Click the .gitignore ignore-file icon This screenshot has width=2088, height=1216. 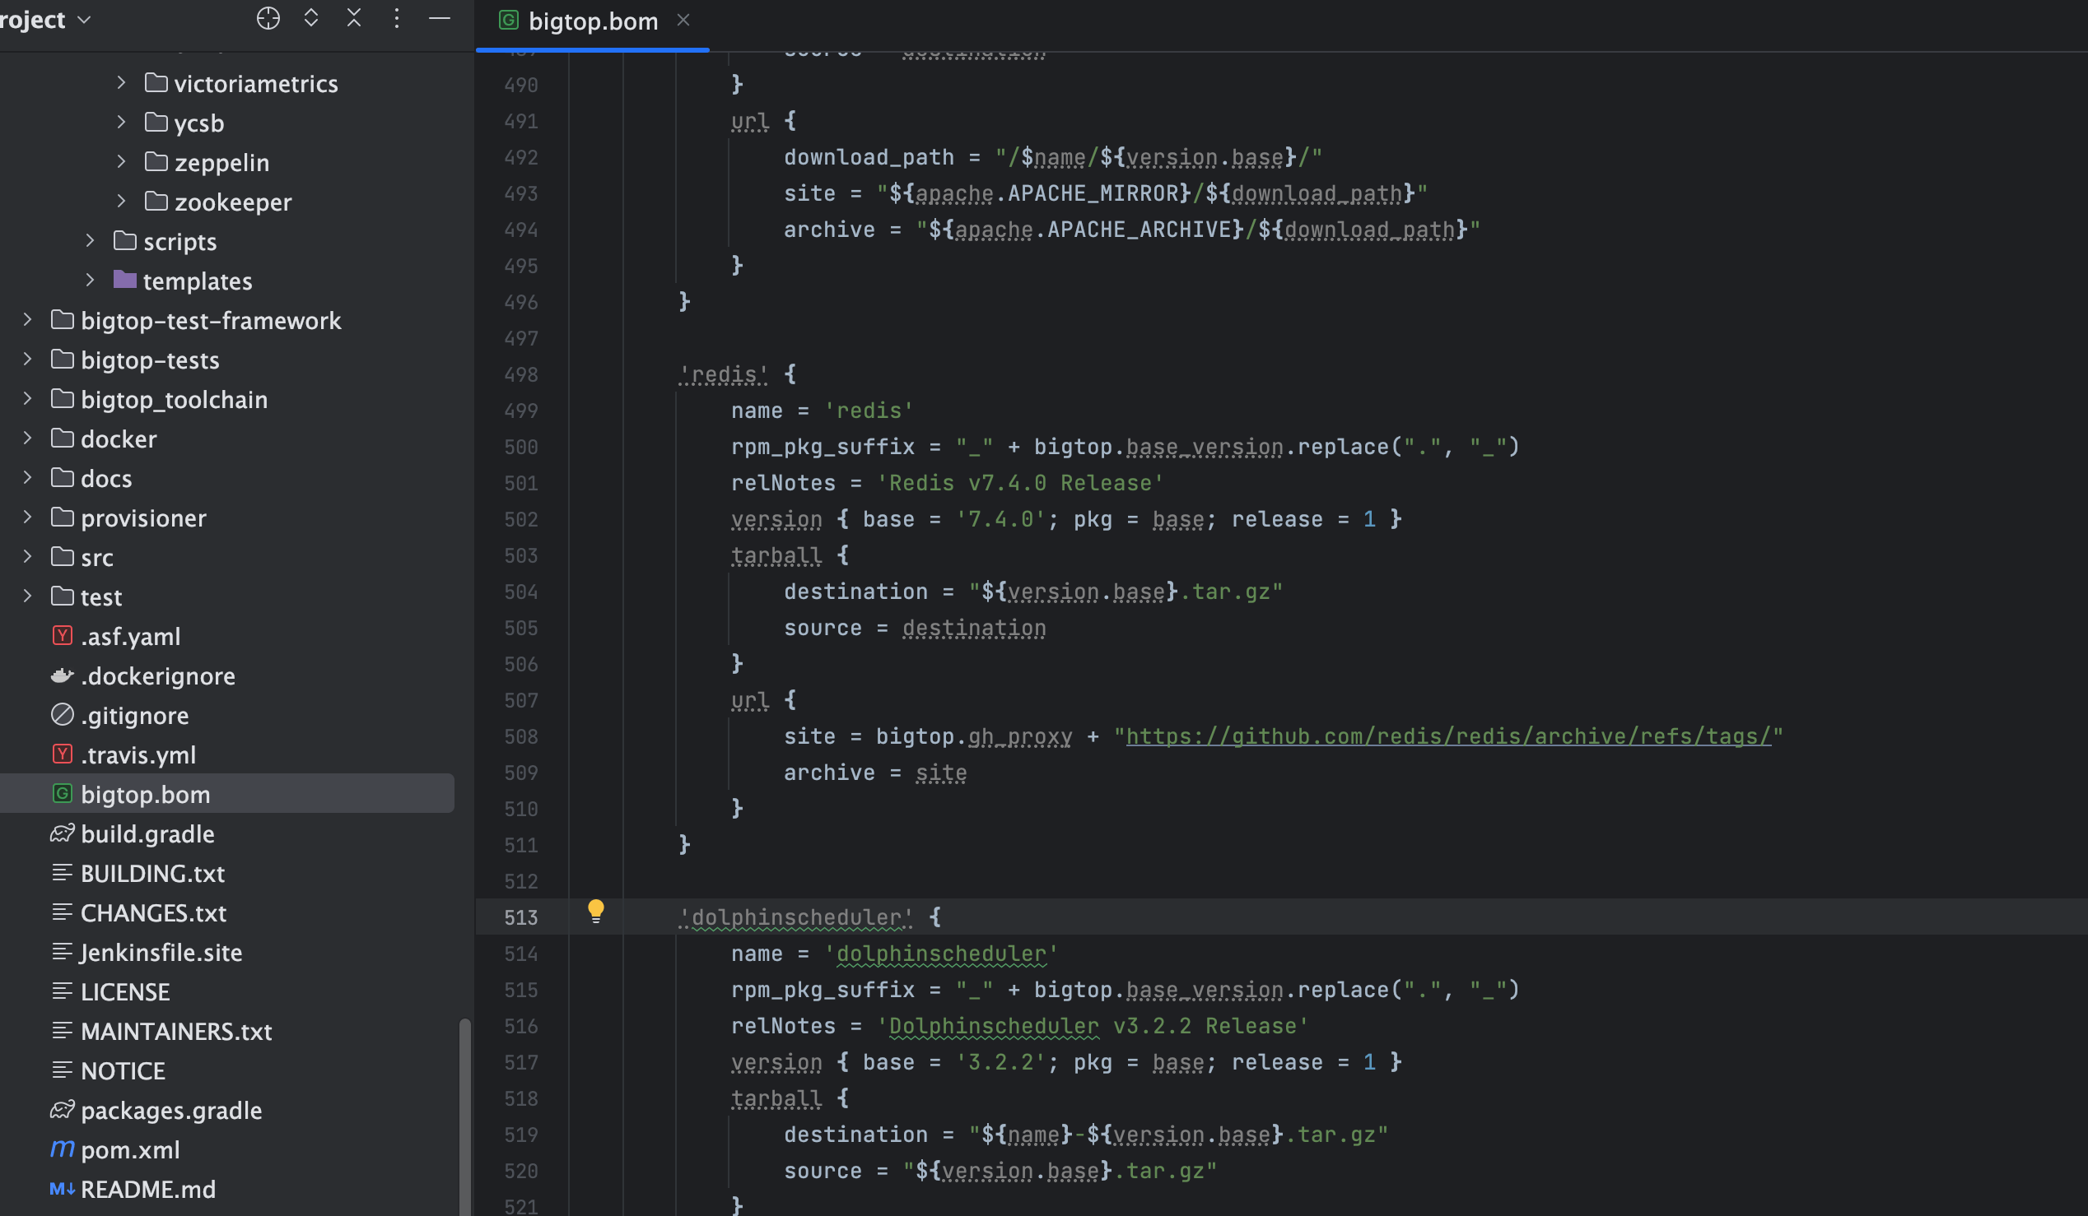tap(62, 714)
